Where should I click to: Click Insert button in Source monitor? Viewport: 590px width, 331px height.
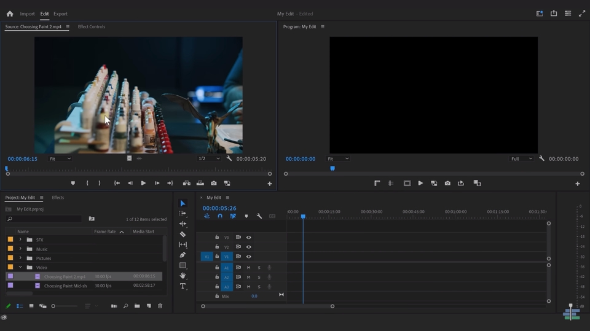click(x=186, y=183)
